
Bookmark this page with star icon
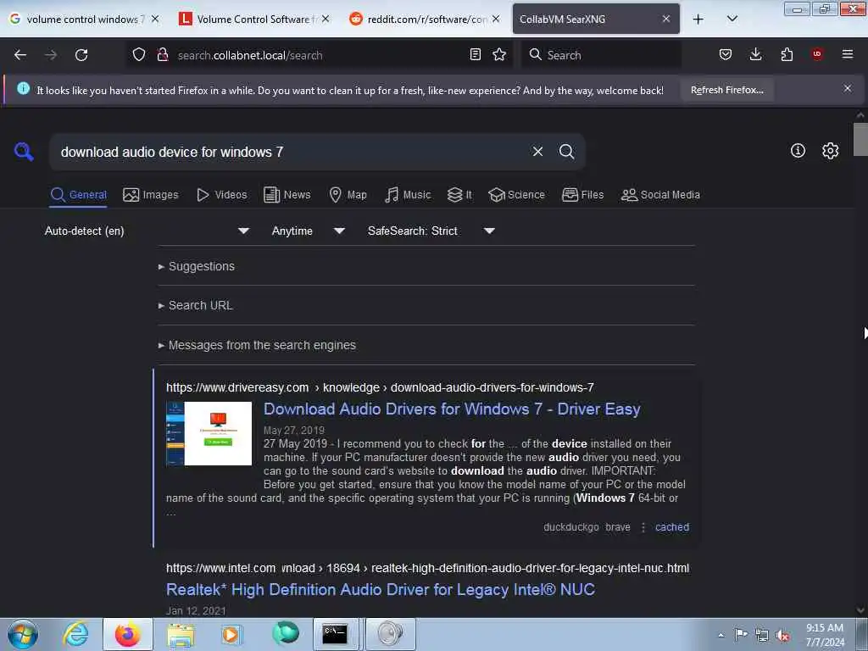pyautogui.click(x=499, y=54)
